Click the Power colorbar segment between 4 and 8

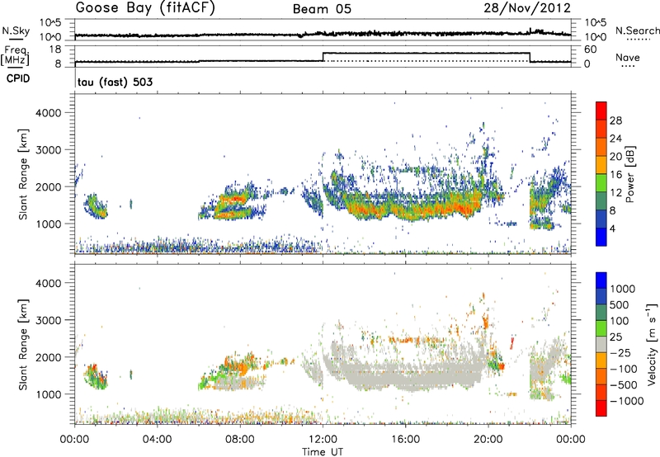(x=601, y=219)
